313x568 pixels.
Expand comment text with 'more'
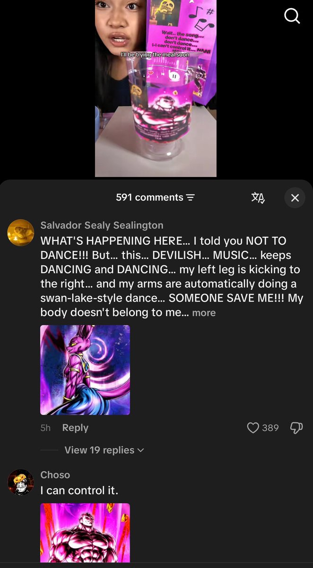point(204,313)
